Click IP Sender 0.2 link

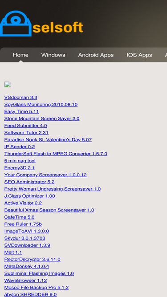20,147
